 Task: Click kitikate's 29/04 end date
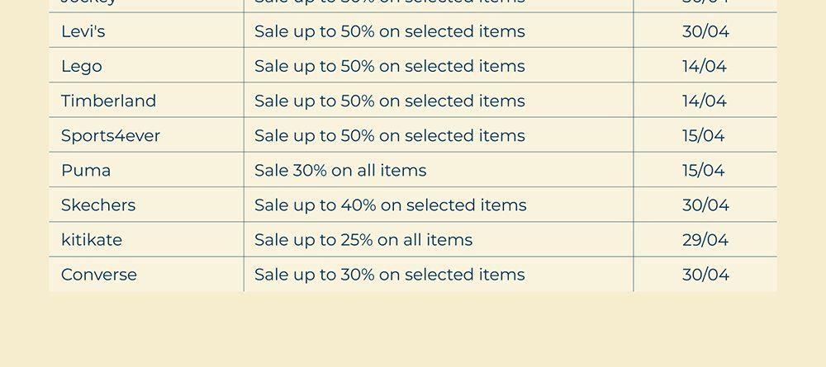point(705,240)
